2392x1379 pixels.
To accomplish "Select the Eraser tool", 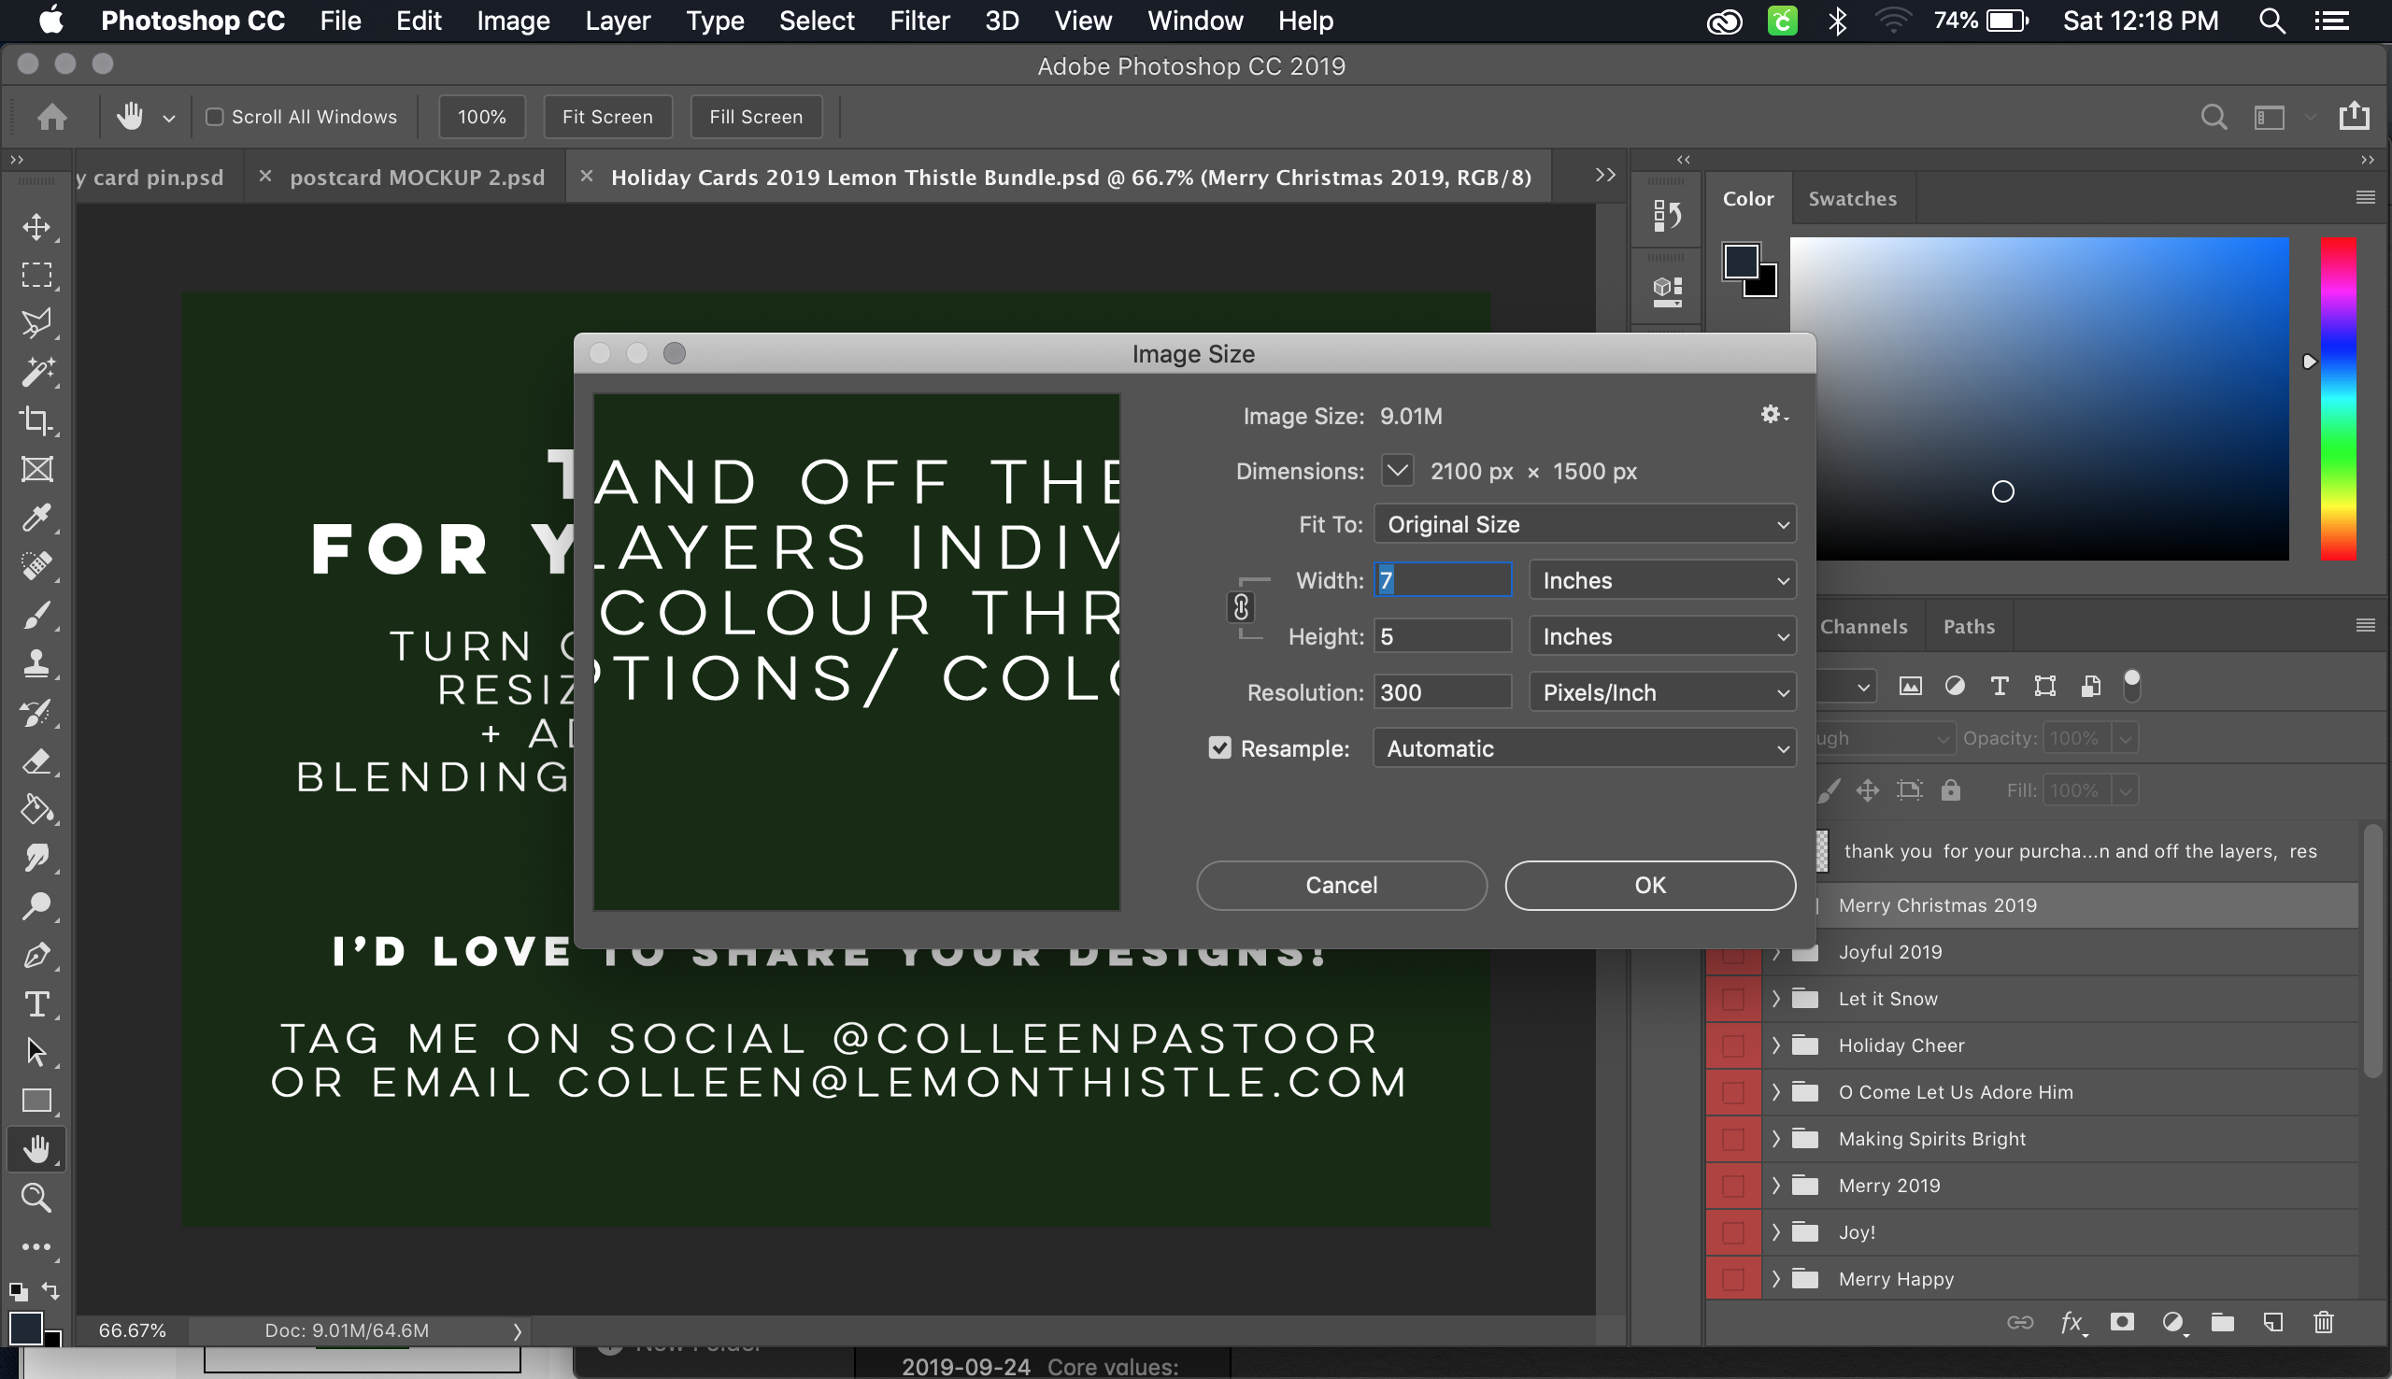I will tap(36, 761).
